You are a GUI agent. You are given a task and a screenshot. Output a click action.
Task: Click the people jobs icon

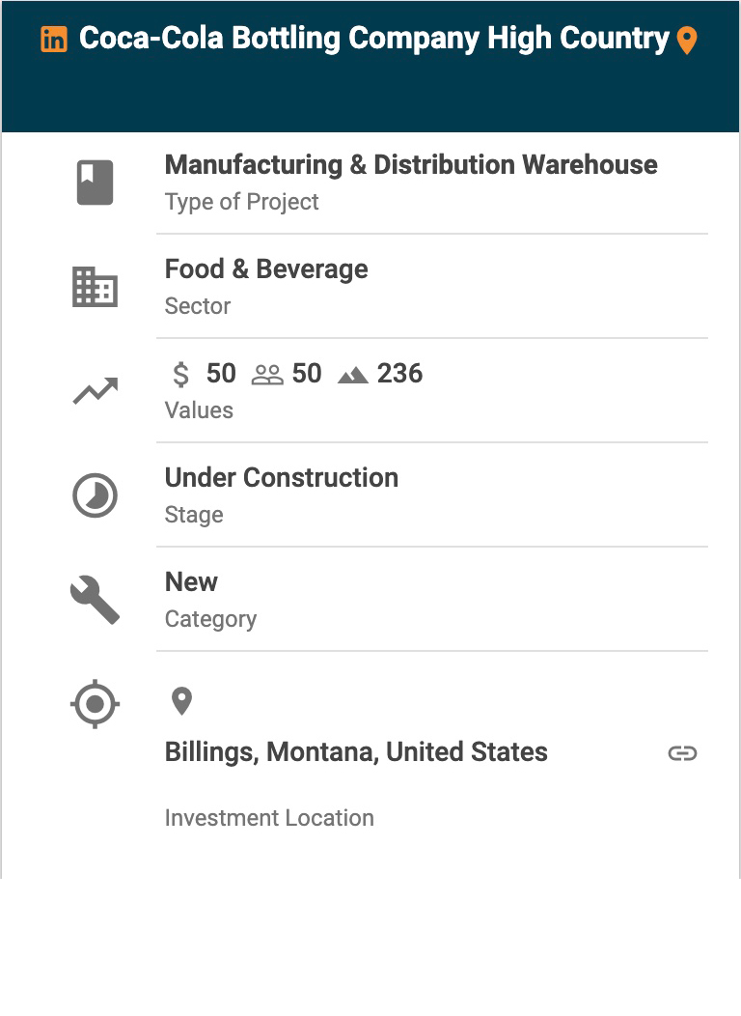click(267, 375)
